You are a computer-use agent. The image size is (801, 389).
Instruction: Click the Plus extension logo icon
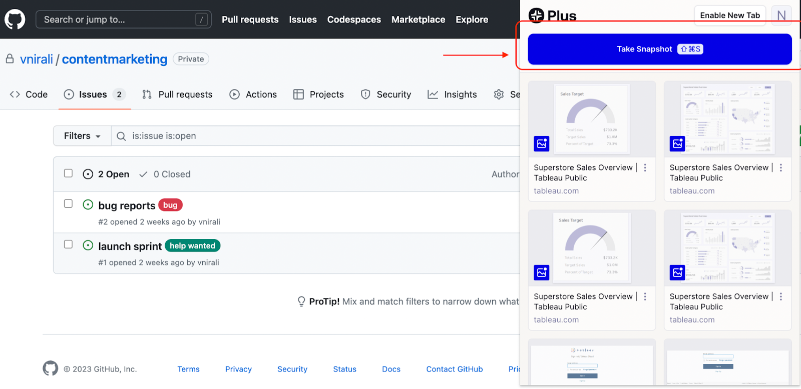537,15
